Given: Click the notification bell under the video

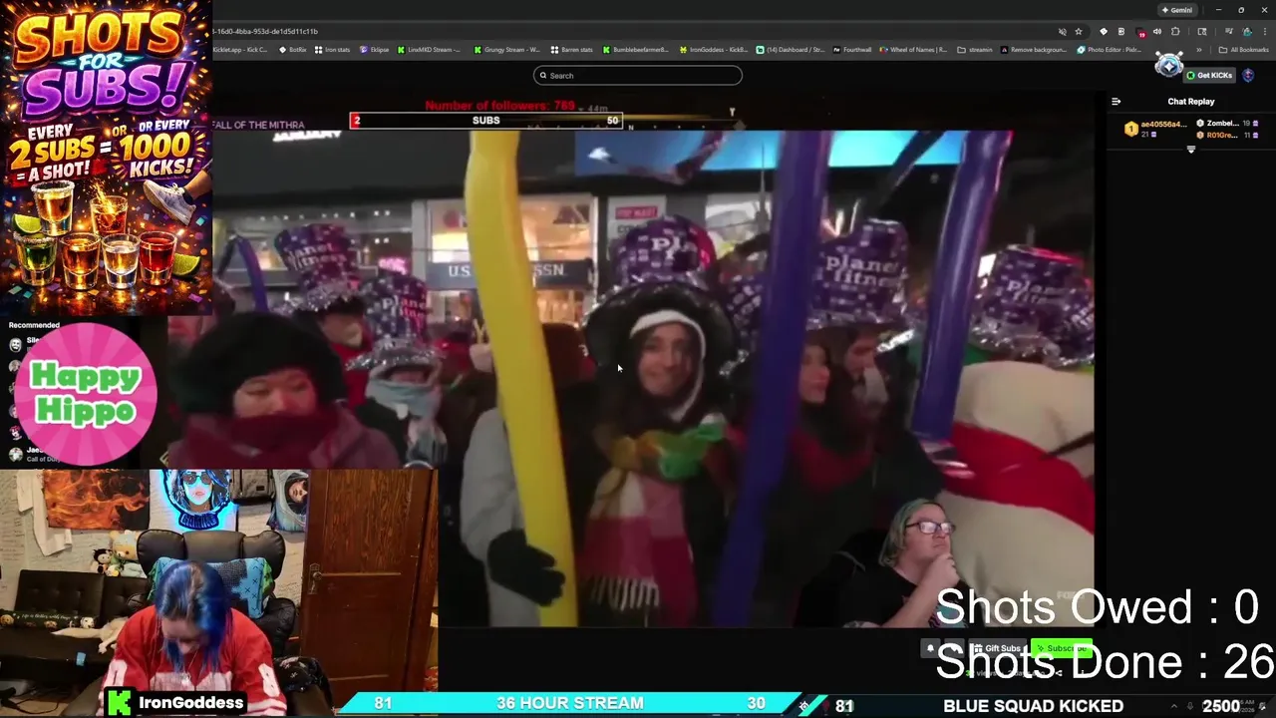Looking at the screenshot, I should click(930, 648).
